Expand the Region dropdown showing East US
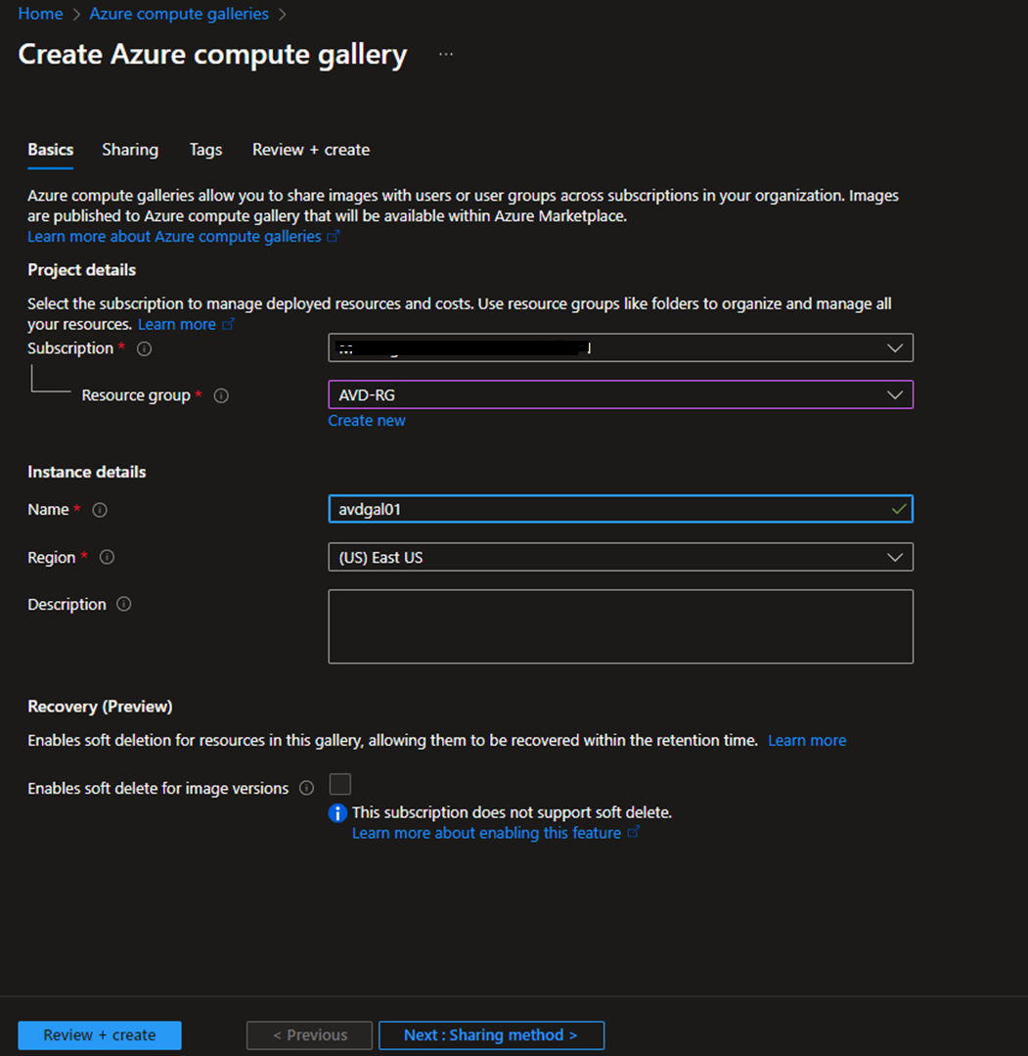Viewport: 1028px width, 1056px height. pyautogui.click(x=621, y=558)
